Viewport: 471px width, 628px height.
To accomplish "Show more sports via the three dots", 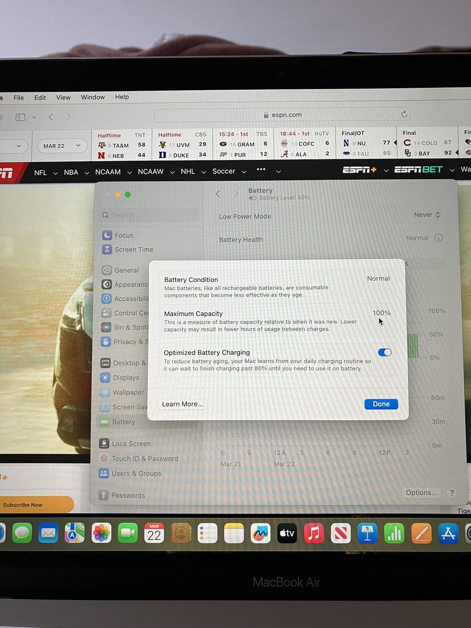I will point(261,169).
